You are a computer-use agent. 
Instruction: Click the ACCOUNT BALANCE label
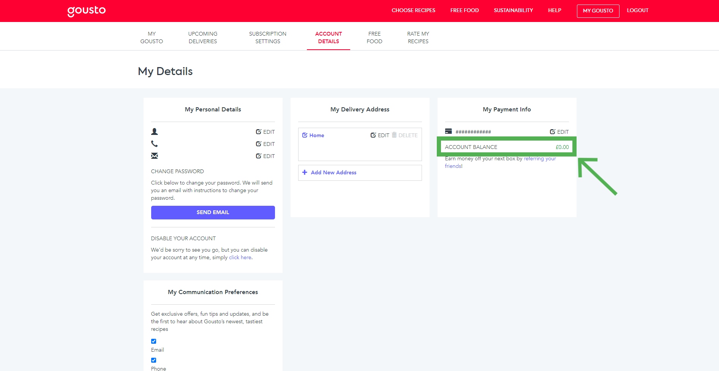coord(471,147)
